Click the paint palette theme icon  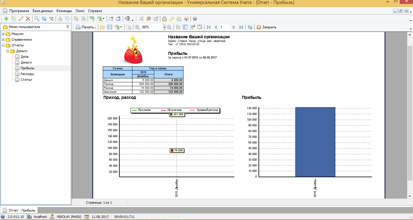pyautogui.click(x=148, y=19)
